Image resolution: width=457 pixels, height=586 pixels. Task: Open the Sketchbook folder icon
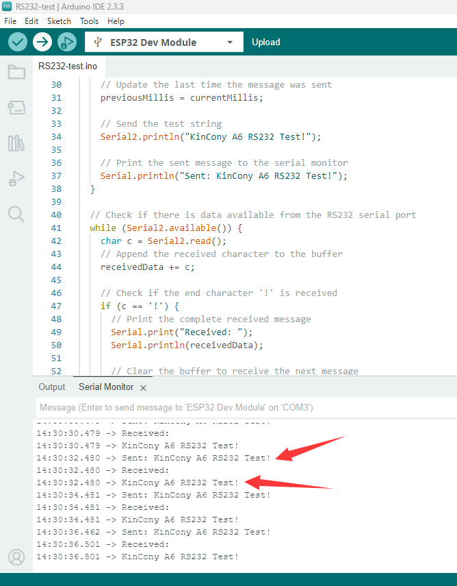(16, 72)
